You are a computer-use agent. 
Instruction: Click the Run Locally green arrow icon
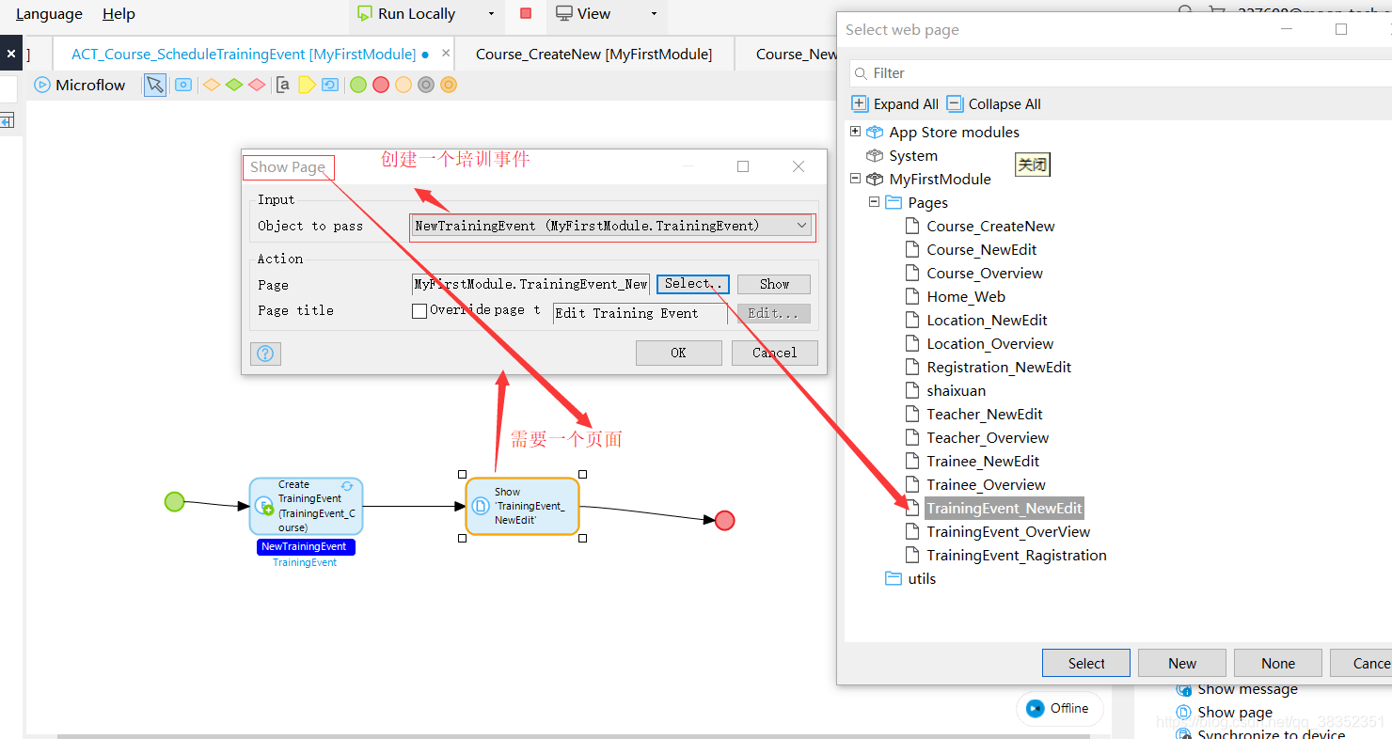pos(365,13)
